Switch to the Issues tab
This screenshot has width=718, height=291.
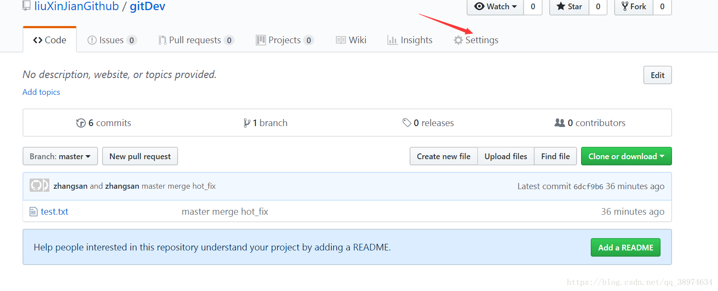point(111,40)
